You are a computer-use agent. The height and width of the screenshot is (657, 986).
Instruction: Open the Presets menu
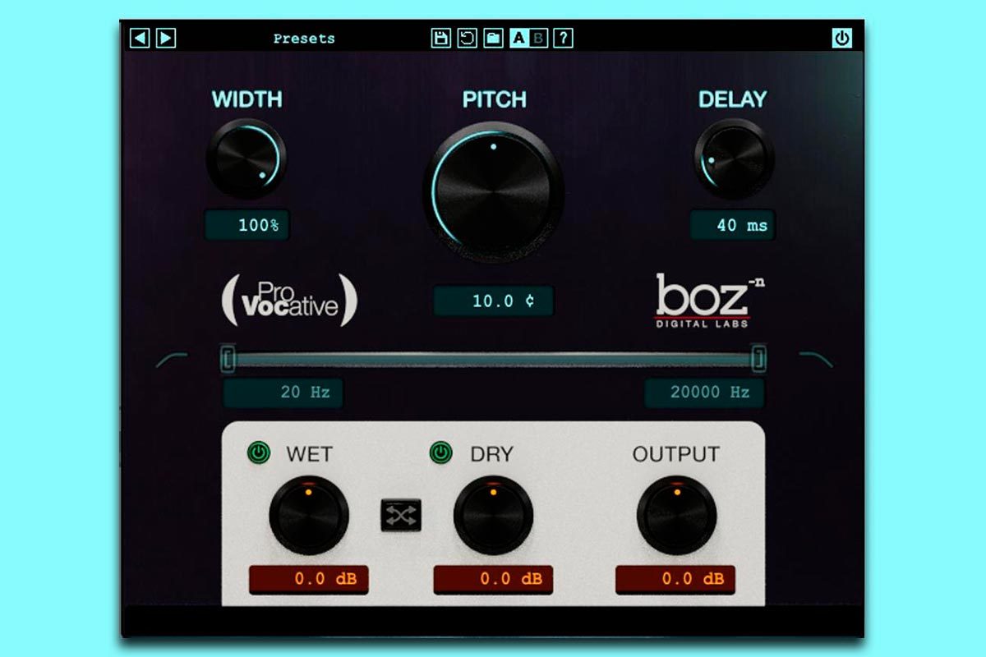coord(304,39)
